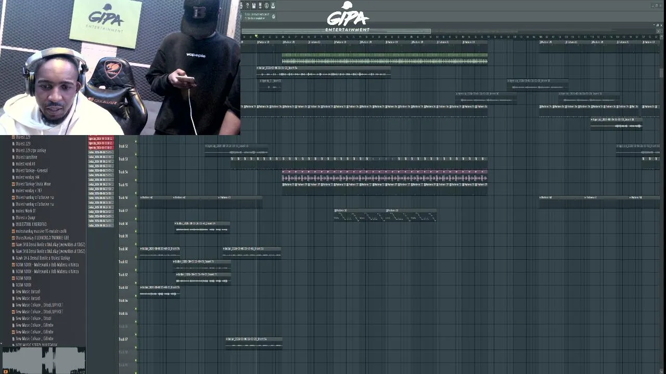This screenshot has height=374, width=666.
Task: Click the file icon beside Mulest 229 zipo vankay
Action: pyautogui.click(x=14, y=151)
